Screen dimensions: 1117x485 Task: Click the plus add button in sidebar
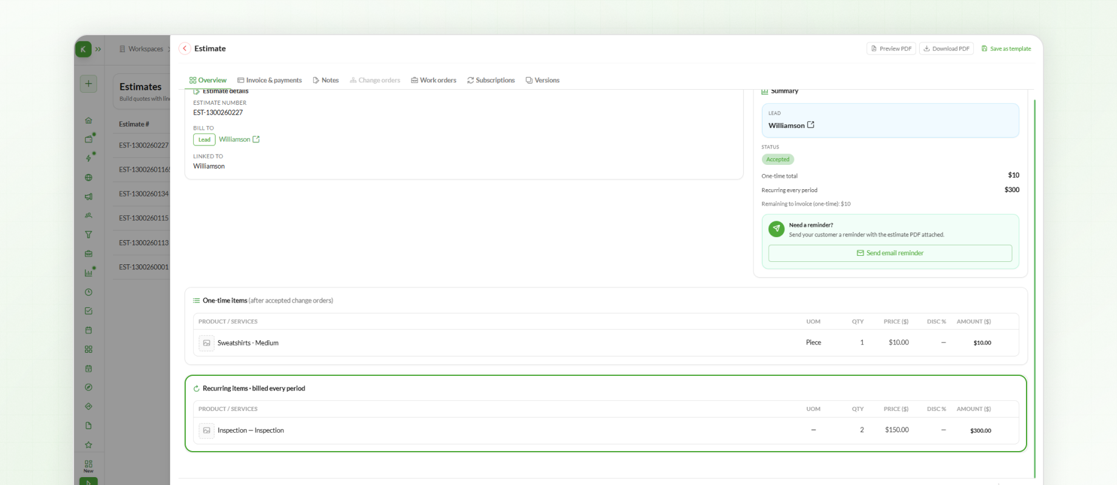(89, 84)
